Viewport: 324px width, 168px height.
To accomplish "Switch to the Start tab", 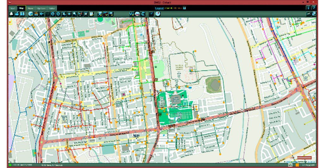I will point(12,8).
